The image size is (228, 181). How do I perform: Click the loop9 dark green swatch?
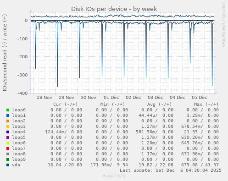tap(8, 159)
